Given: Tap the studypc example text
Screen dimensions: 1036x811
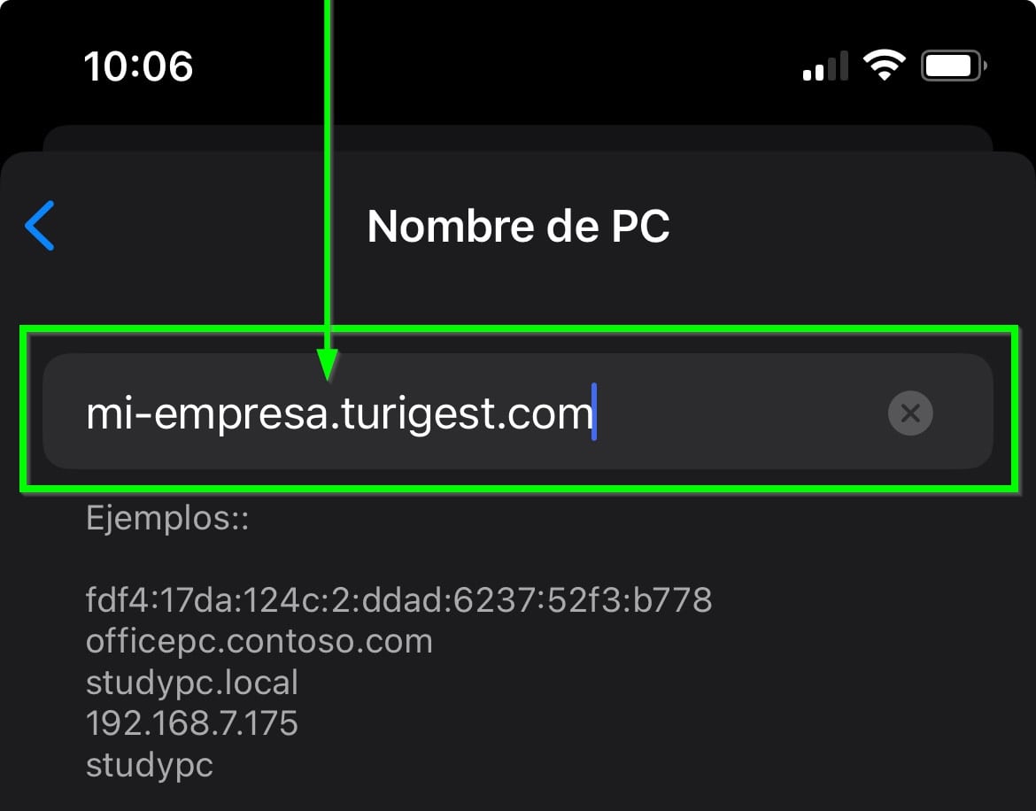Looking at the screenshot, I should pos(150,766).
